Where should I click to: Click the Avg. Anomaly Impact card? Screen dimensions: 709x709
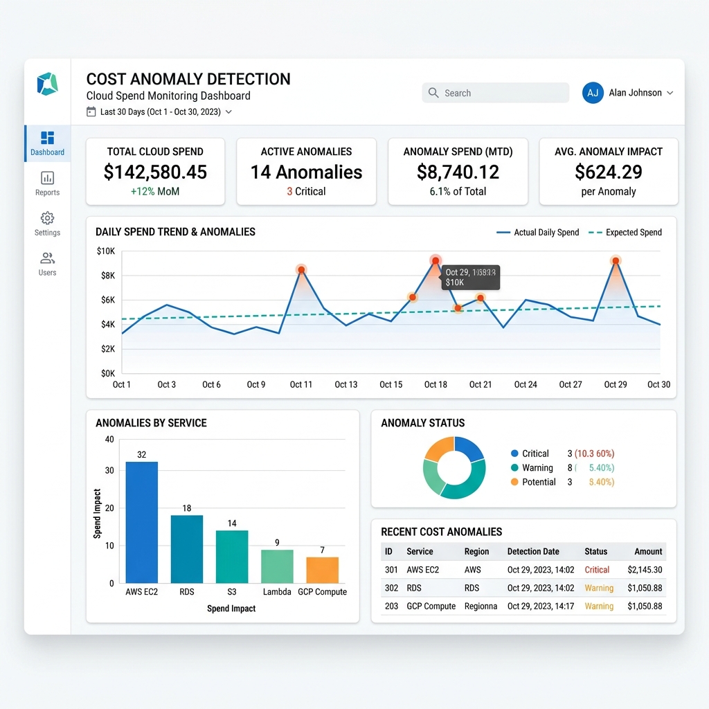tap(609, 172)
